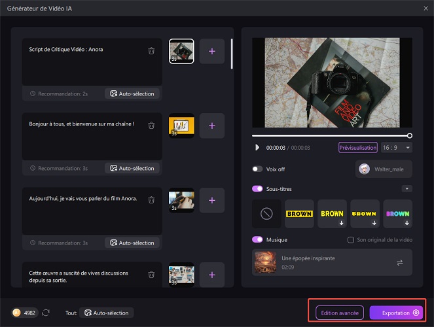The height and width of the screenshot is (327, 434).
Task: Expand the subtitles style options arrow
Action: coord(407,189)
